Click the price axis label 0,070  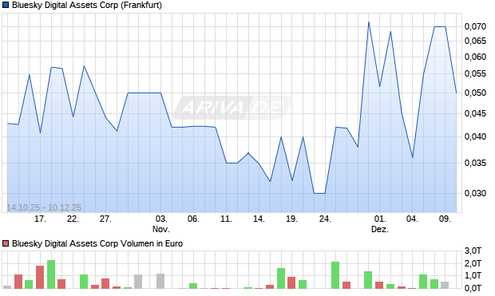pyautogui.click(x=475, y=26)
